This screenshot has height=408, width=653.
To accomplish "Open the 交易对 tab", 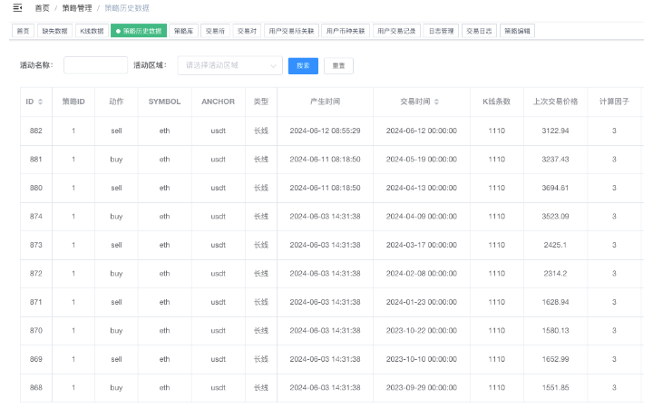I will click(x=247, y=31).
